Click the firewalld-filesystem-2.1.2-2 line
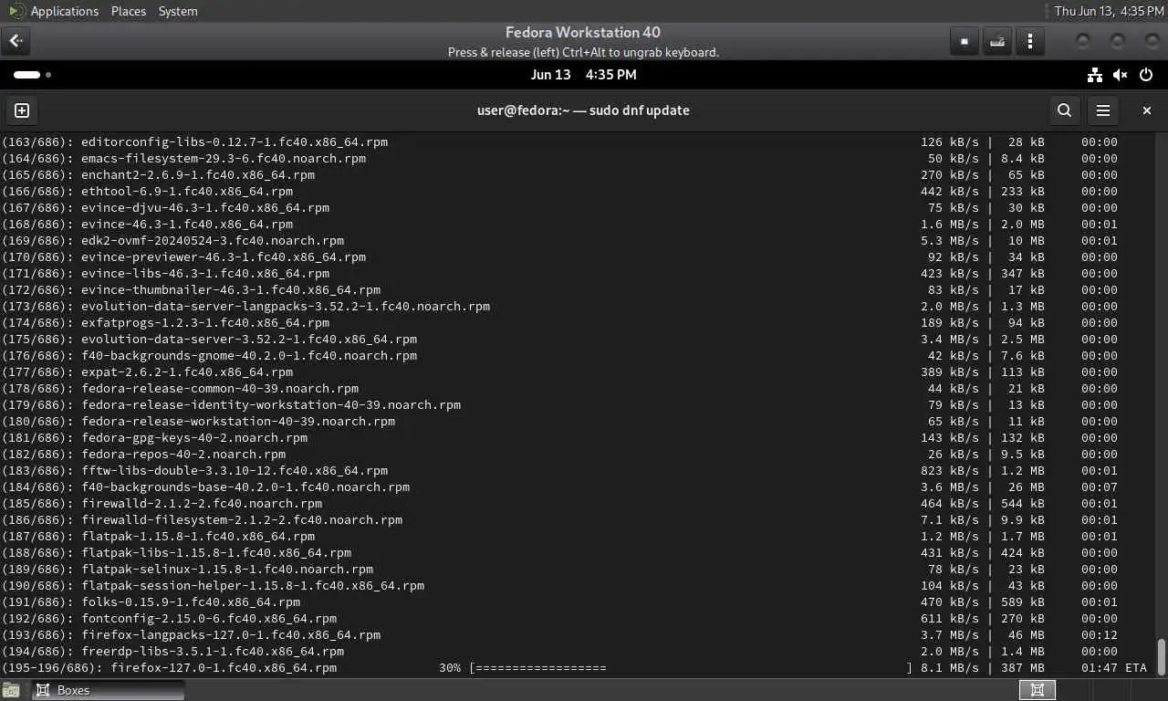Image resolution: width=1168 pixels, height=701 pixels. 559,520
